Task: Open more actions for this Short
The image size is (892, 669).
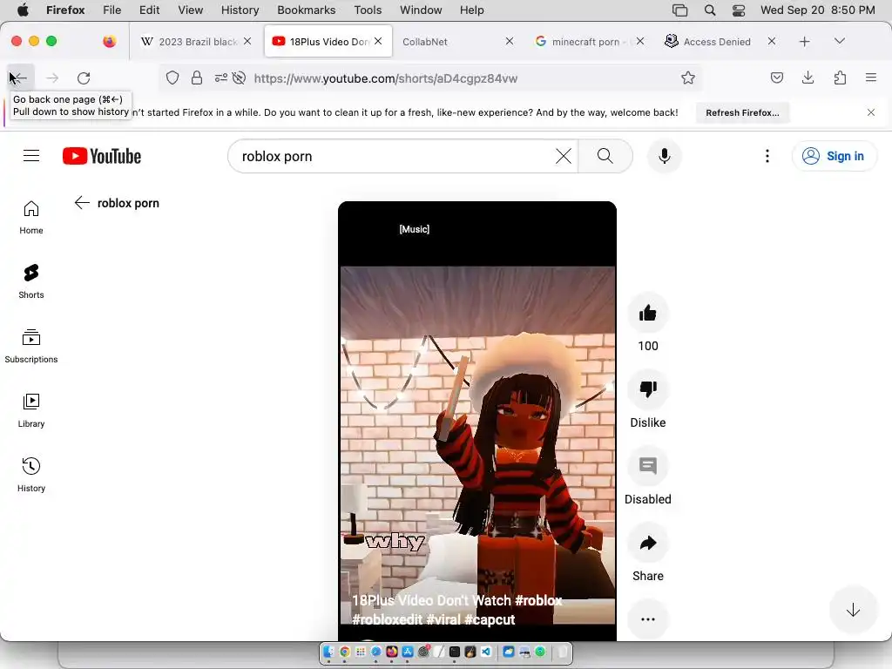Action: [x=647, y=619]
